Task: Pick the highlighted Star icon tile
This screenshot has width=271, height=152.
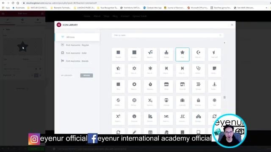Action: click(183, 54)
